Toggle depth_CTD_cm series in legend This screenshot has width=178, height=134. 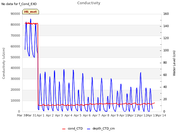(x=101, y=128)
